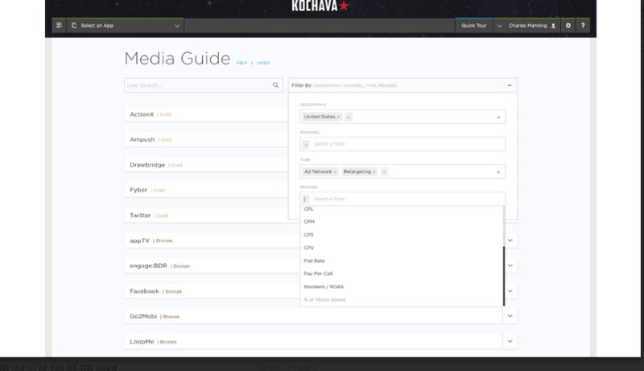Remove the United States geography tag
This screenshot has height=371, width=644.
click(x=338, y=117)
